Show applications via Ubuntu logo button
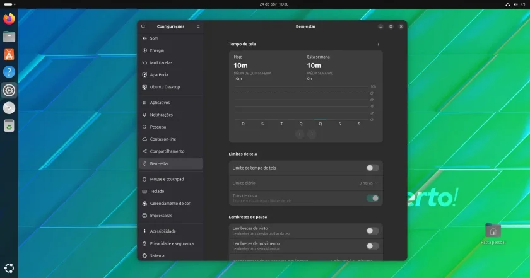Image resolution: width=530 pixels, height=278 pixels. (x=9, y=268)
